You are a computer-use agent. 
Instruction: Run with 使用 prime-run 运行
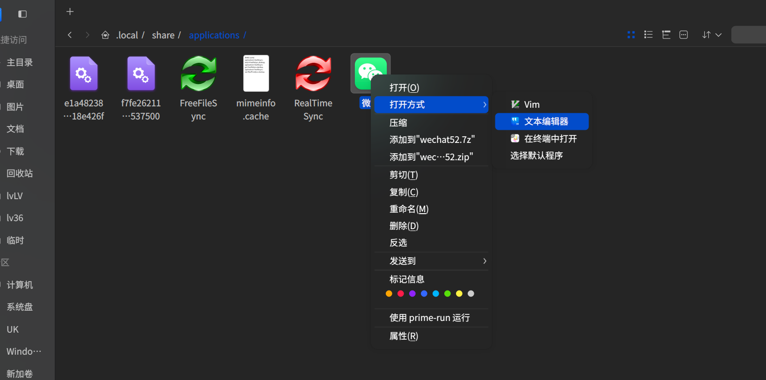coord(431,318)
